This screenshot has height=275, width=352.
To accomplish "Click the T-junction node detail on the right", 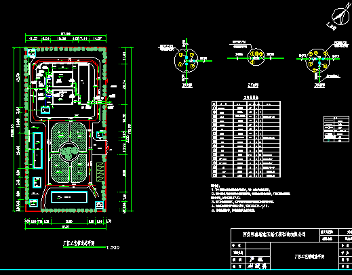I will tap(318, 60).
